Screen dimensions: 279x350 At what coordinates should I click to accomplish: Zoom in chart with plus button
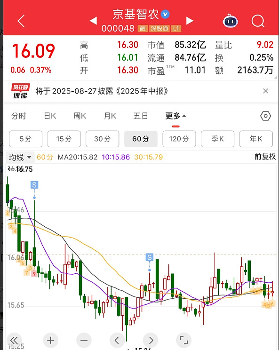pyautogui.click(x=51, y=341)
